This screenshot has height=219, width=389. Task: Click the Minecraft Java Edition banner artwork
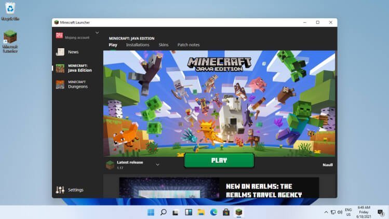pyautogui.click(x=219, y=103)
